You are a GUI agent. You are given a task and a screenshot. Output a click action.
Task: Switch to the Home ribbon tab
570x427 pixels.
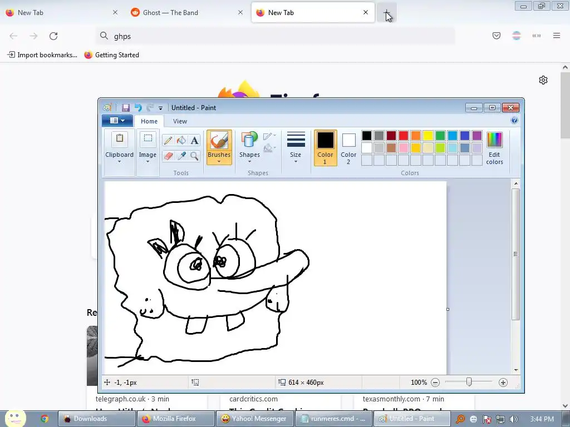tap(149, 121)
